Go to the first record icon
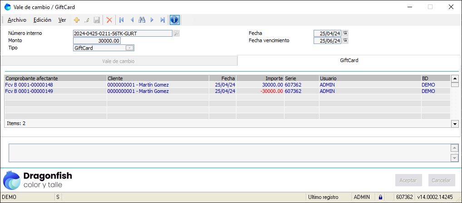Image resolution: width=462 pixels, height=203 pixels. point(121,20)
